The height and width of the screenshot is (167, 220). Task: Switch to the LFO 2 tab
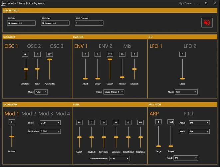pos(190,46)
